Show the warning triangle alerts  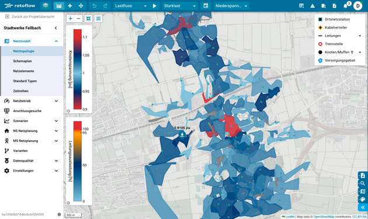point(313,6)
